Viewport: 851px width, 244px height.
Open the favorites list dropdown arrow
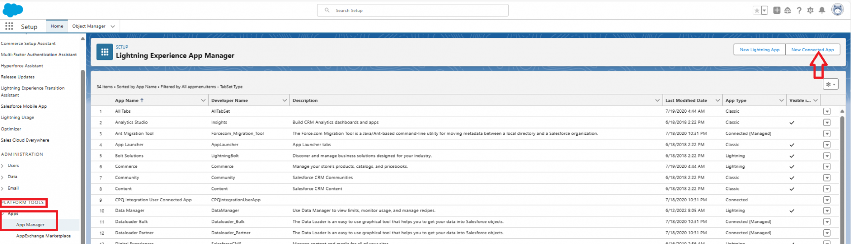(x=765, y=10)
